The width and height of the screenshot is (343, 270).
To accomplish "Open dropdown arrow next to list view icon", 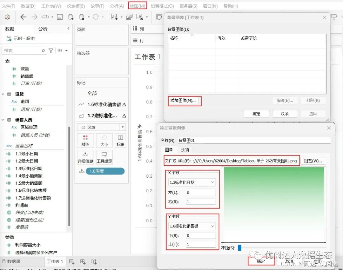I will pos(66,51).
